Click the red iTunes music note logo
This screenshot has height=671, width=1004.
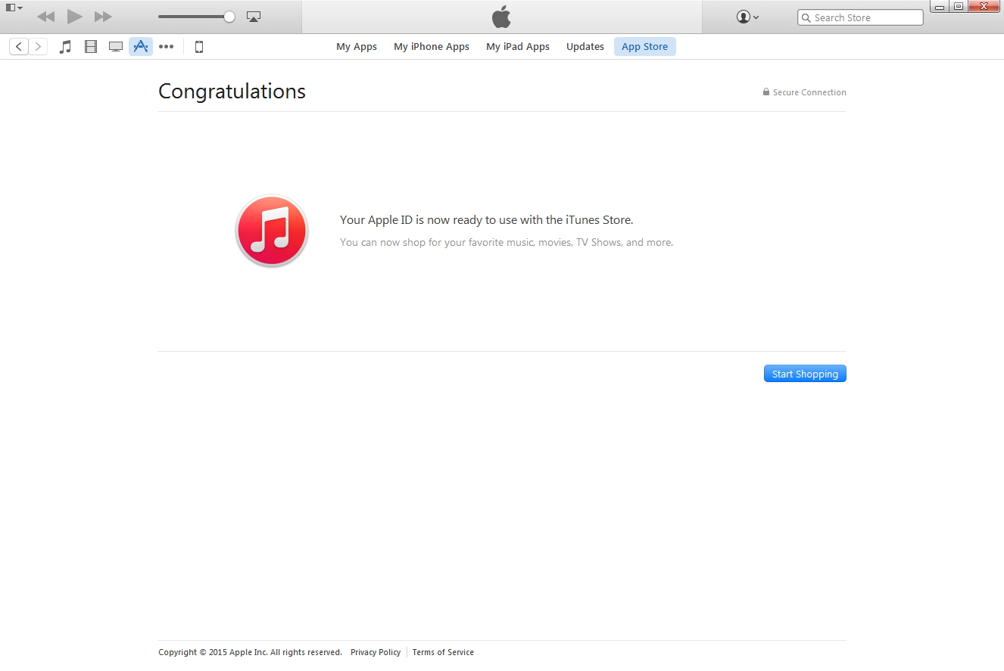272,231
